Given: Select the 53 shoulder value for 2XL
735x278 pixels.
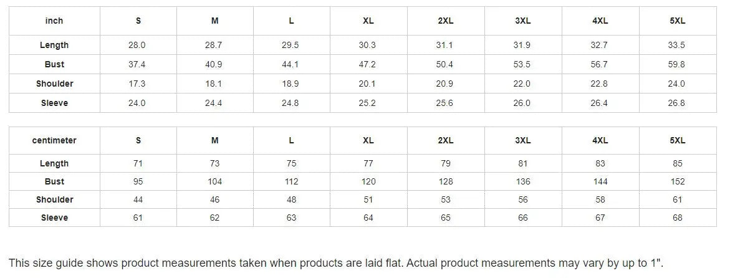Looking at the screenshot, I should (x=445, y=200).
